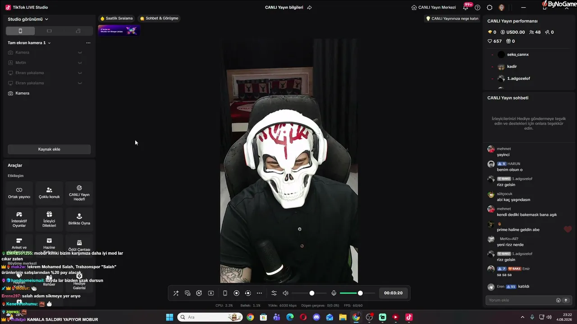Open the help question mark icon

477,7
